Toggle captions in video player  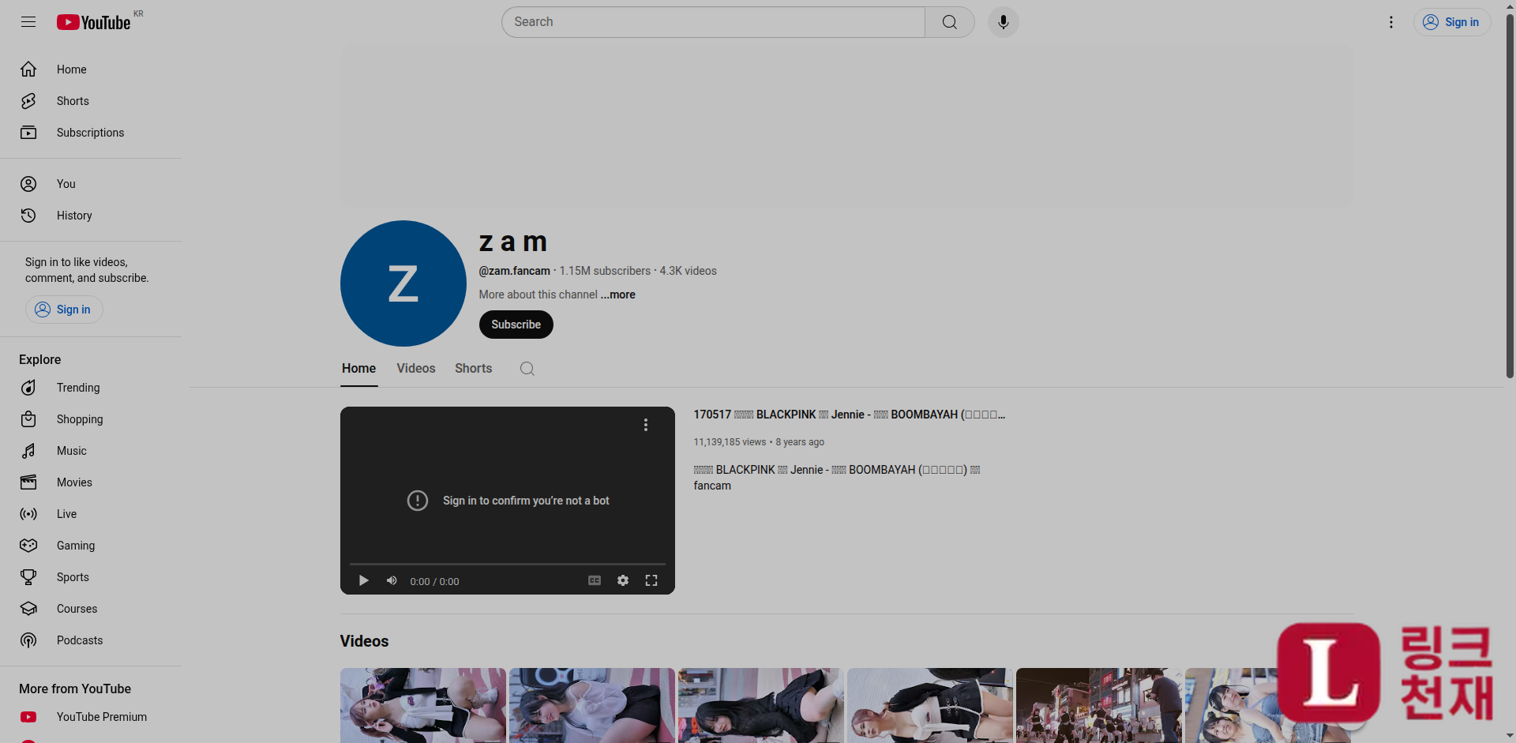pyautogui.click(x=595, y=580)
